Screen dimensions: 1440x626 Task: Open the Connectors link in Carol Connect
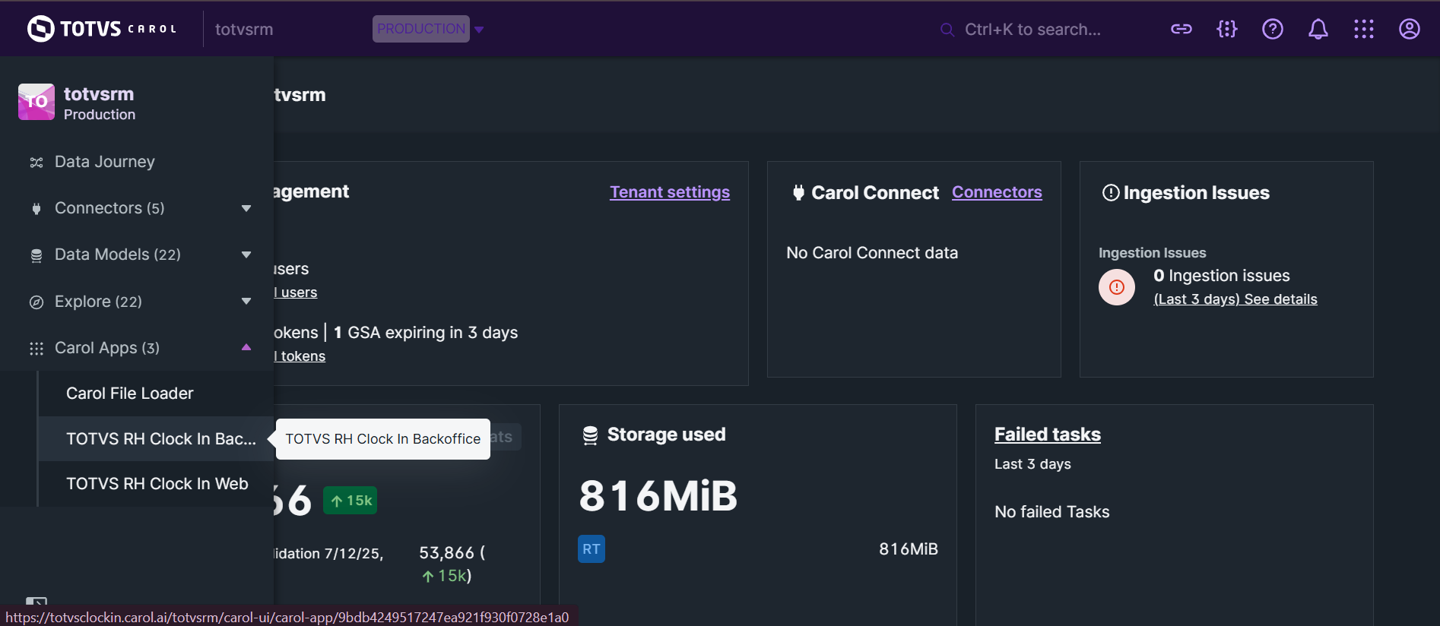[x=996, y=192]
